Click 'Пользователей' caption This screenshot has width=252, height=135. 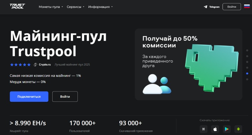(79, 131)
